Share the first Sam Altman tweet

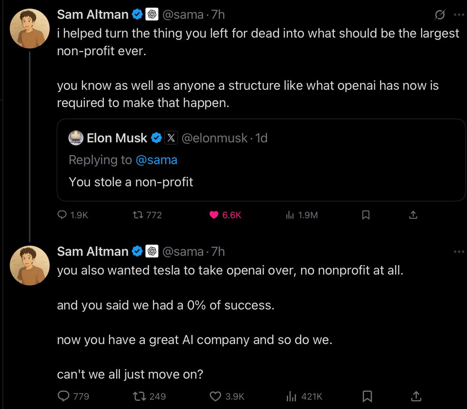point(413,215)
